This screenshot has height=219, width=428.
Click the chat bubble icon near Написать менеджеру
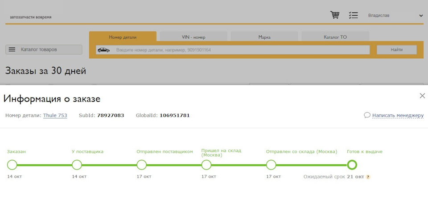click(367, 115)
